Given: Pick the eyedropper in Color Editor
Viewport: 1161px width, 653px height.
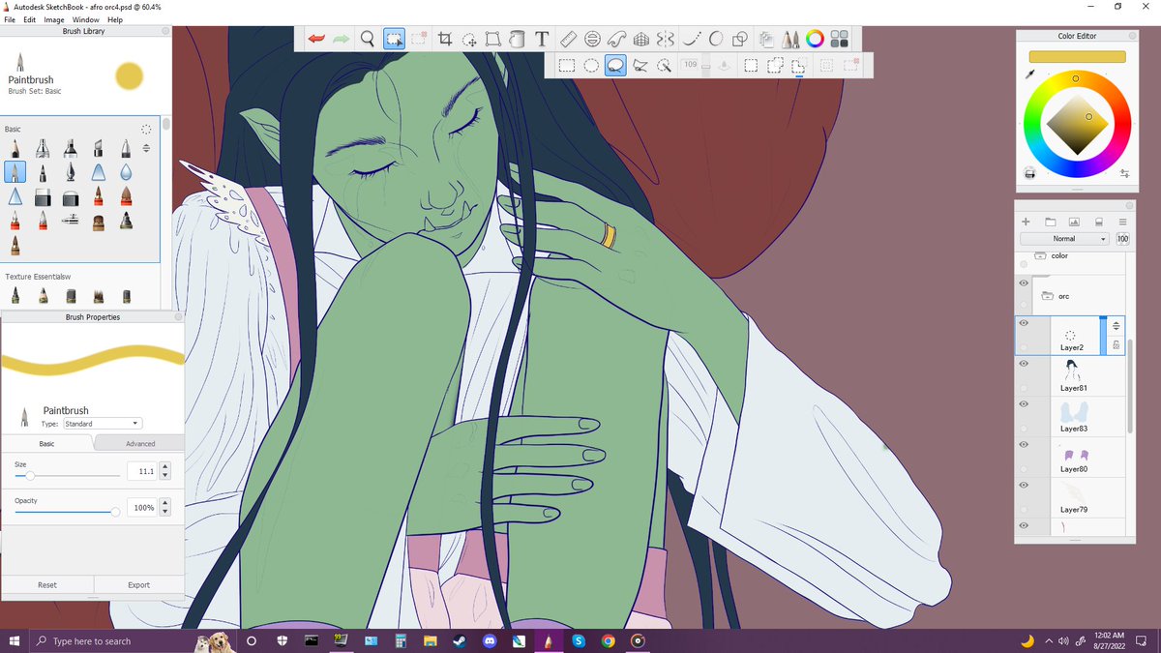Looking at the screenshot, I should [1029, 74].
